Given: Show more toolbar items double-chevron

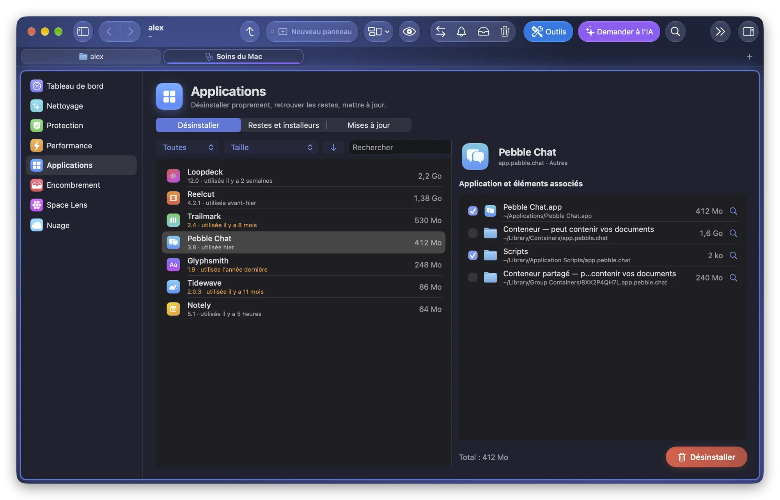Looking at the screenshot, I should (x=720, y=32).
